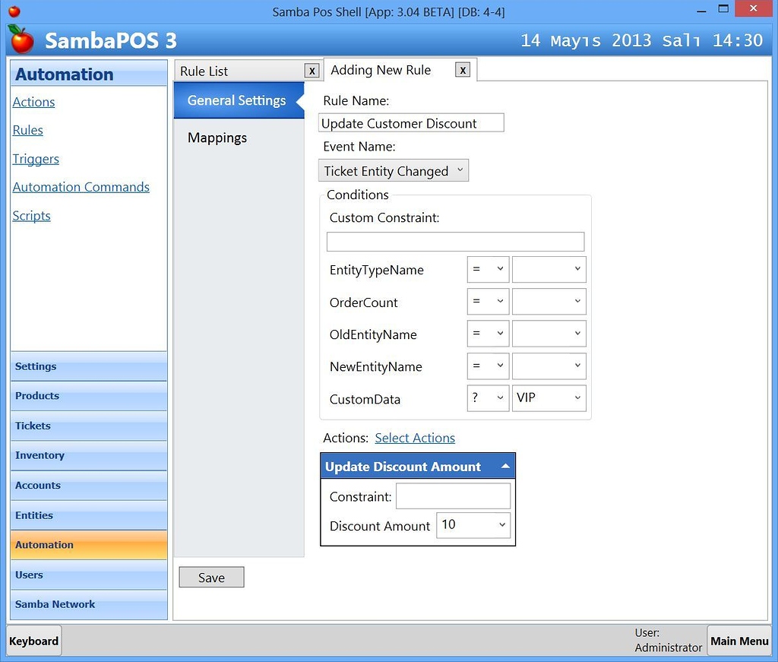Open the Triggers page
The width and height of the screenshot is (778, 662).
point(35,159)
